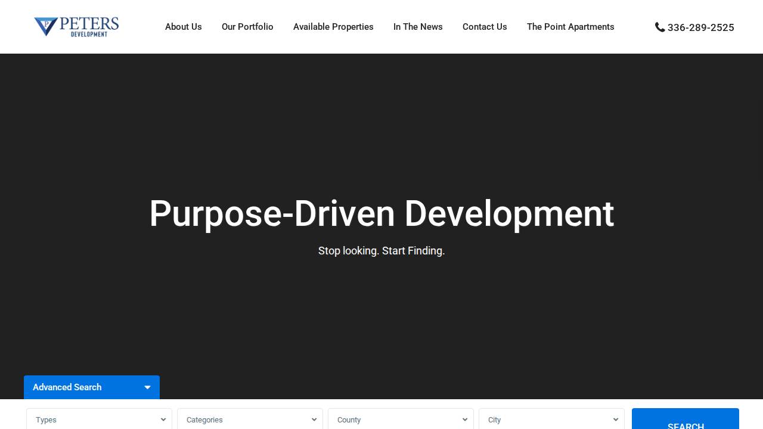The width and height of the screenshot is (763, 429).
Task: Open the About Us menu item
Action: click(x=183, y=27)
